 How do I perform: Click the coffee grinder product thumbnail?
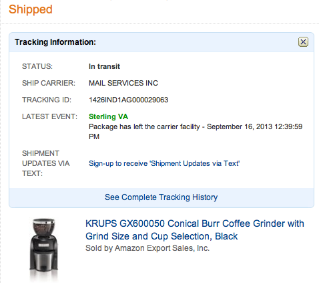(x=44, y=250)
